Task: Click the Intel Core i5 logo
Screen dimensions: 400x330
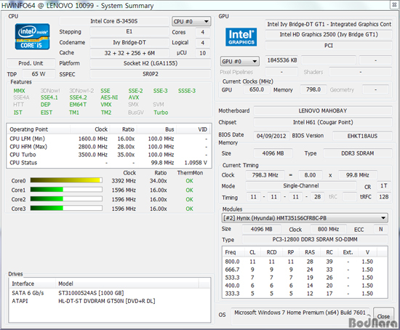Action: click(32, 36)
